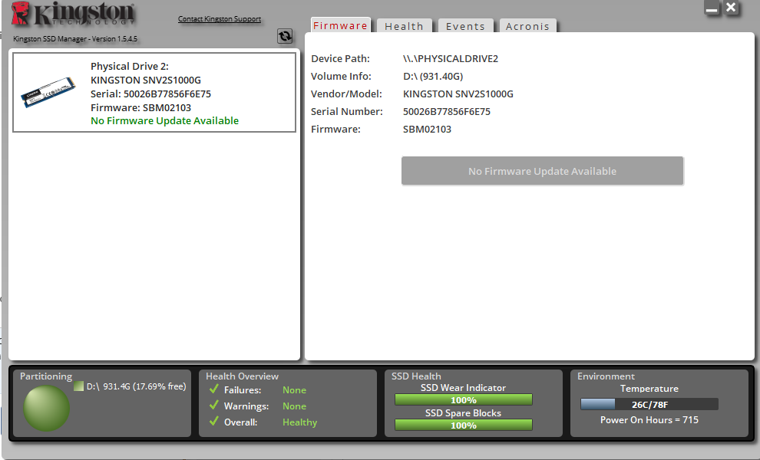The image size is (760, 460).
Task: Click the serial number value 50026B77856F6E75
Action: pyautogui.click(x=446, y=112)
